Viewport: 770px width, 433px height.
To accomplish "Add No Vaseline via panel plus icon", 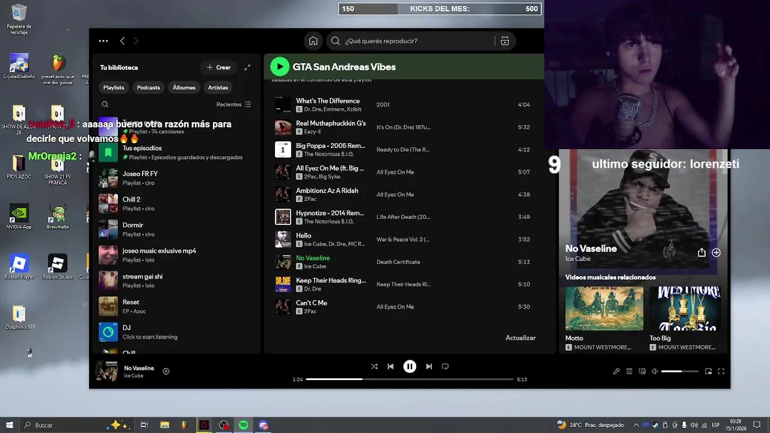I will (716, 253).
